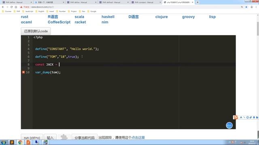The width and height of the screenshot is (259, 145).
Task: Select the haskell language link
Action: click(x=108, y=17)
